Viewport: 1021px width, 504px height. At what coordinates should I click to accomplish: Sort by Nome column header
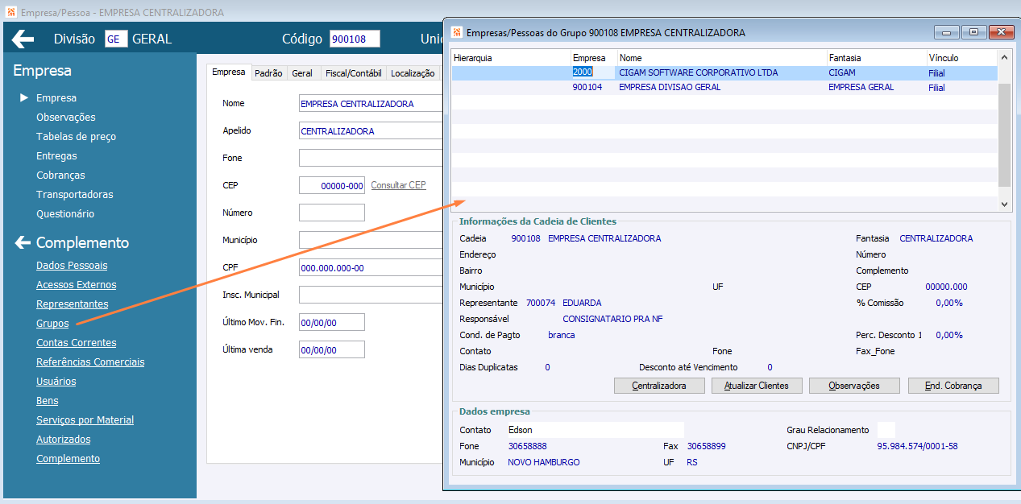click(x=722, y=58)
